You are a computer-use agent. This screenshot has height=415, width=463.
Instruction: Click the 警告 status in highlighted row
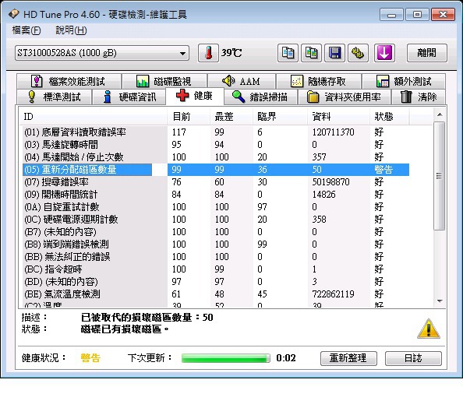tap(383, 170)
